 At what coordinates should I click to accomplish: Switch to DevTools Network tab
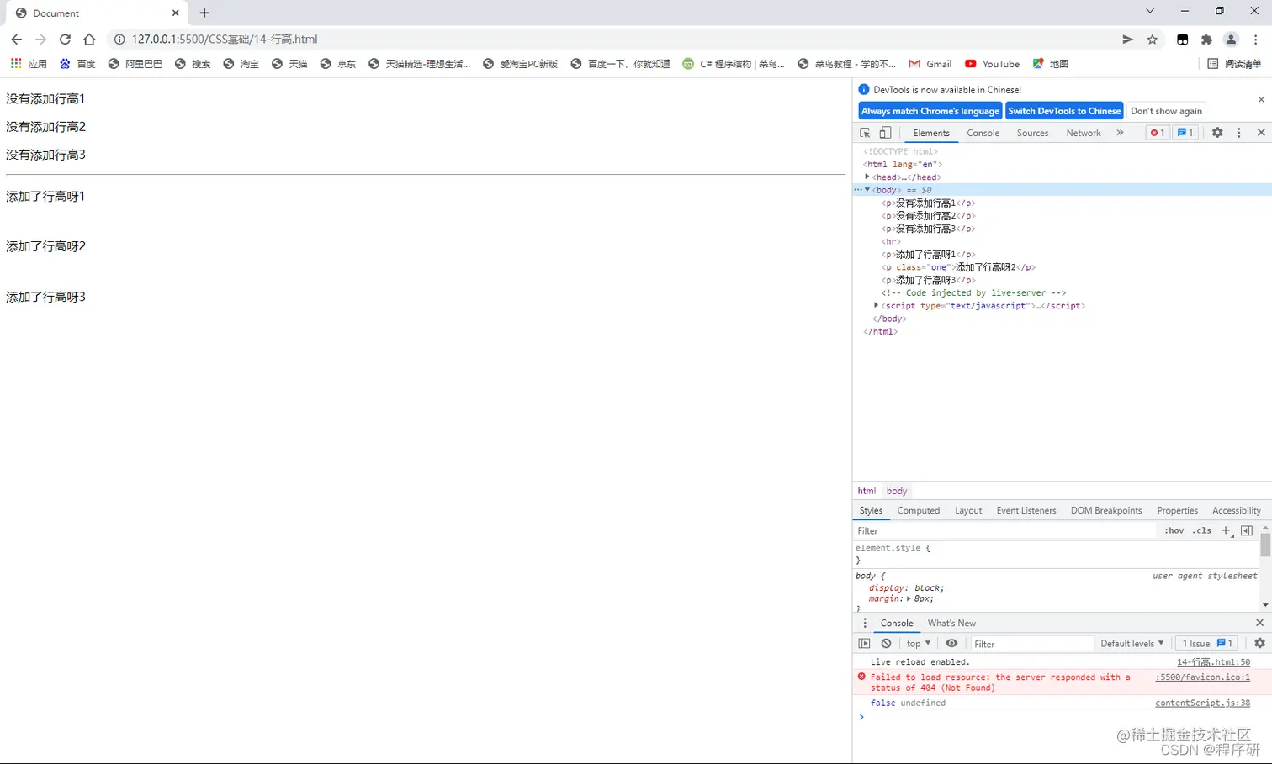pyautogui.click(x=1084, y=133)
